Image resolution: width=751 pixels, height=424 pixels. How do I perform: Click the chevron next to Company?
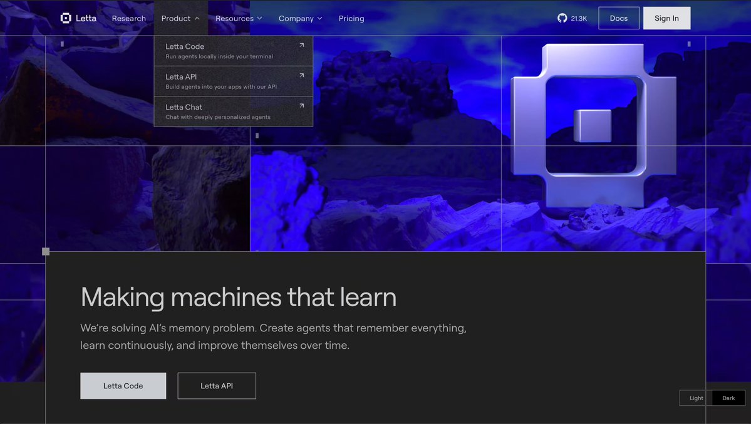pos(320,18)
